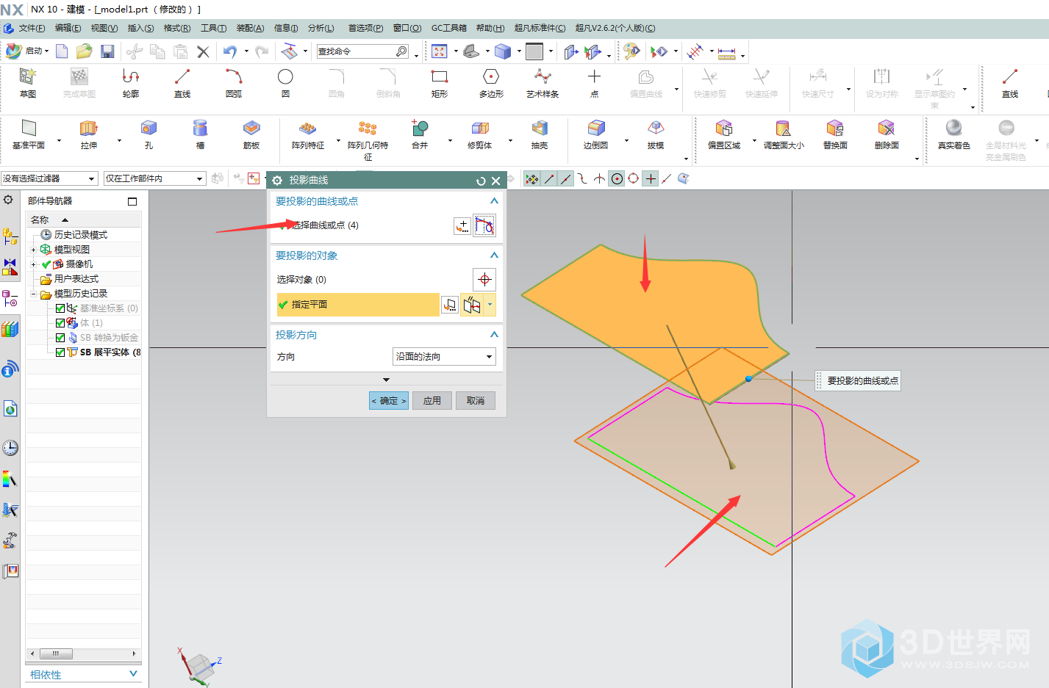Click the point constructor icon beside 选择对象
The image size is (1049, 688).
[484, 280]
